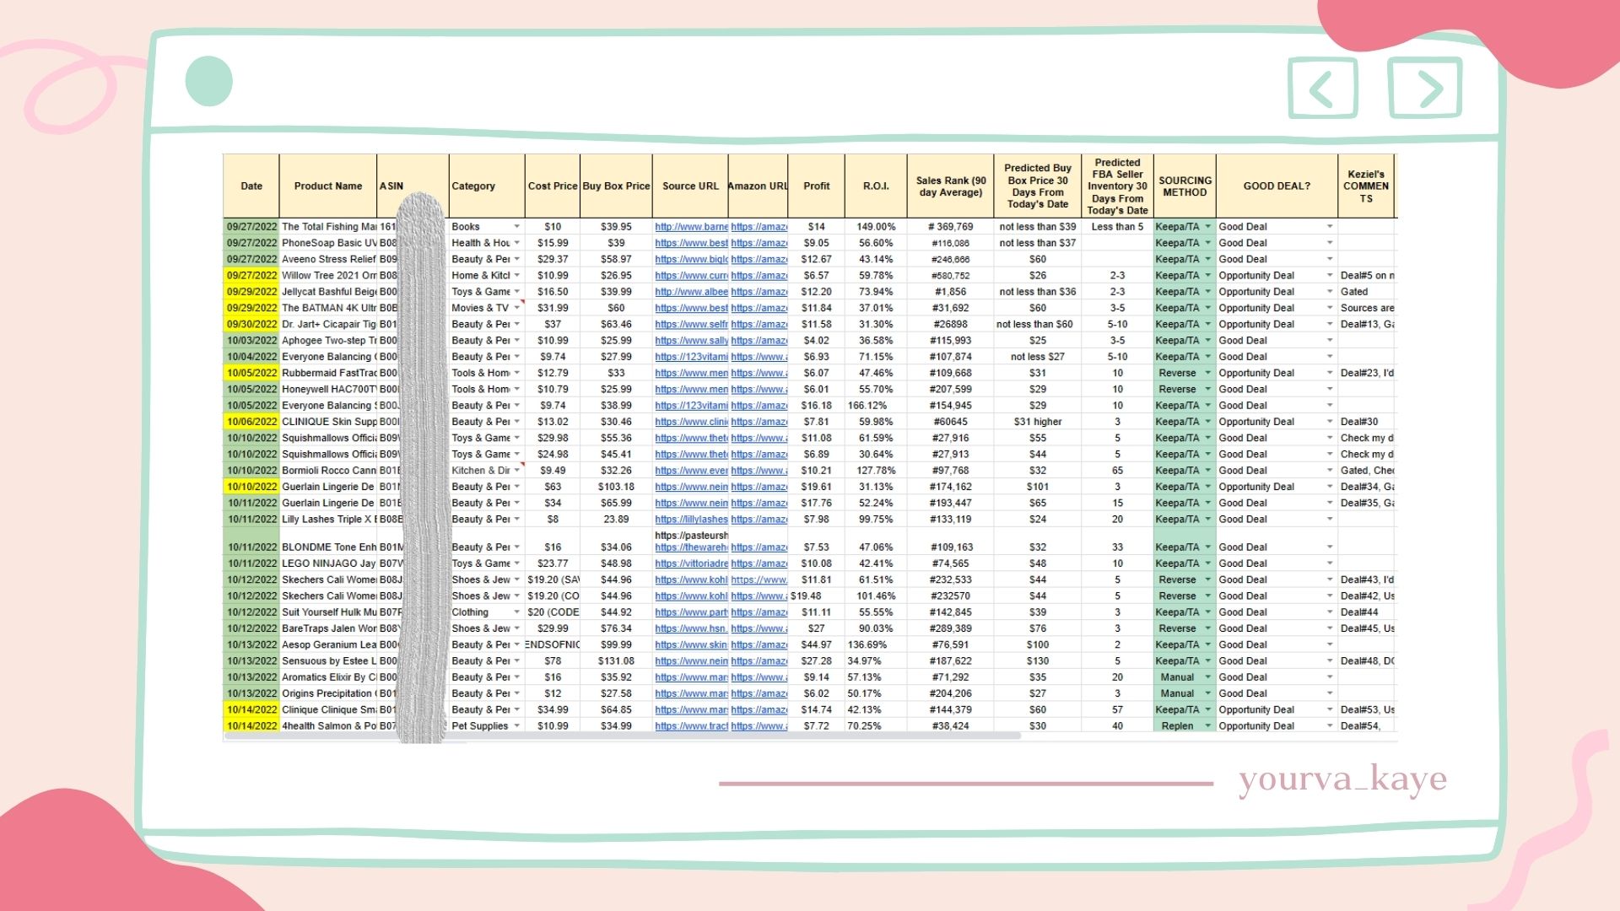The image size is (1620, 911).
Task: Click the # 369,769 sales rank cell
Action: [951, 227]
